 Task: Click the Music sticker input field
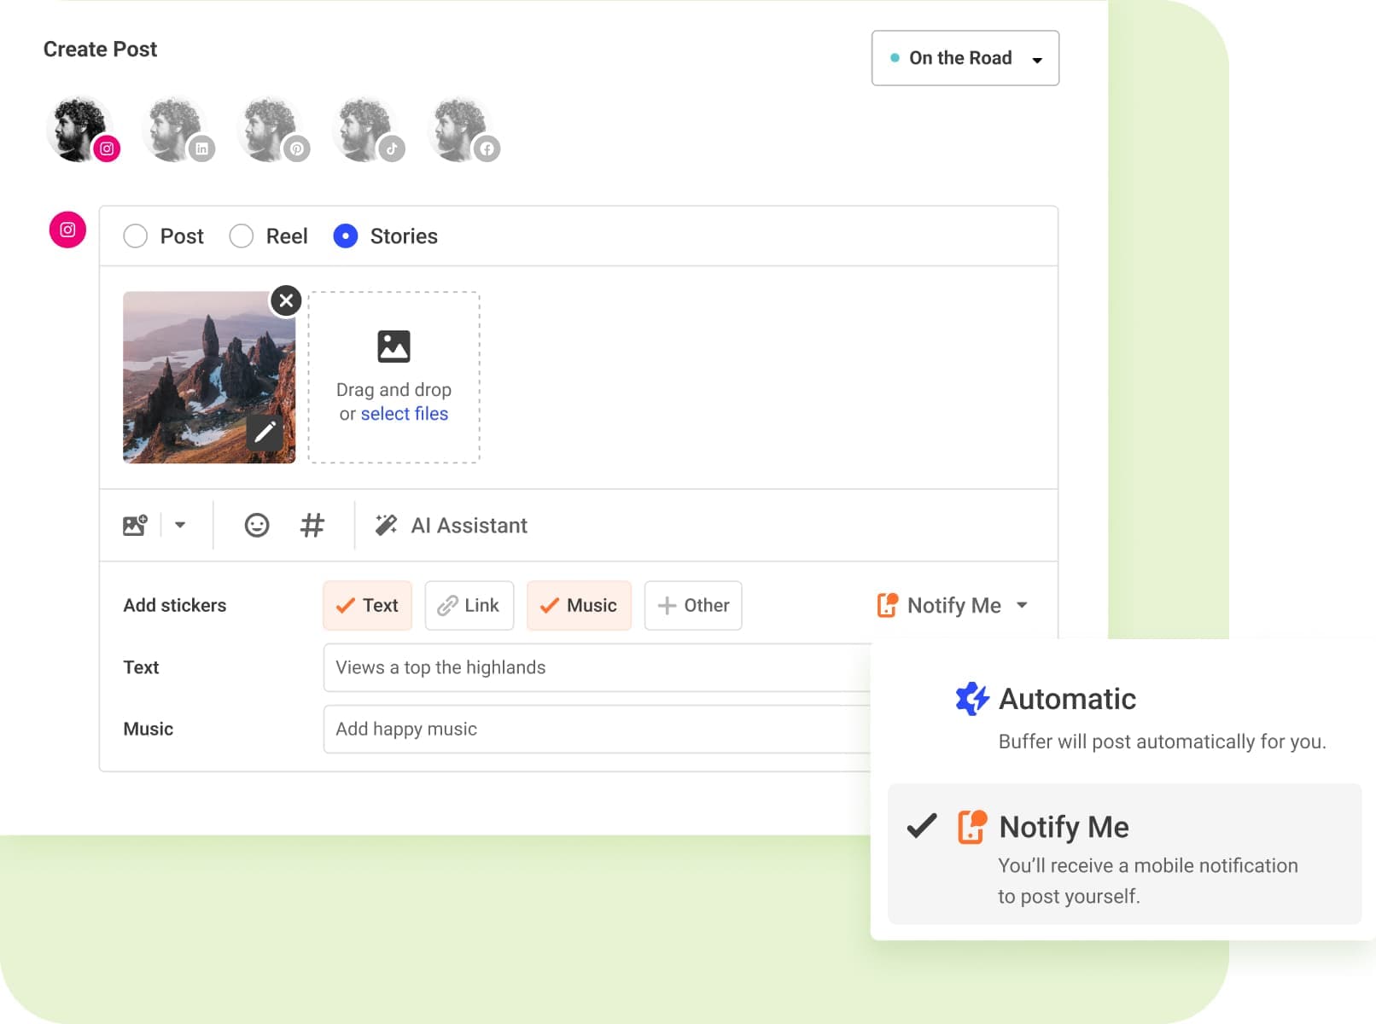(597, 729)
